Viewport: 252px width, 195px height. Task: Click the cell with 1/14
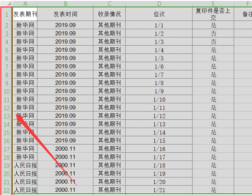159,132
